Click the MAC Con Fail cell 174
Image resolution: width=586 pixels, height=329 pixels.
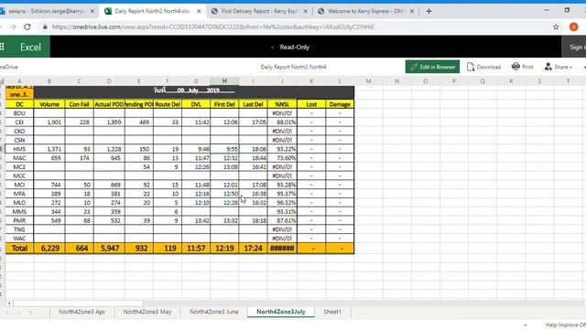coord(79,158)
